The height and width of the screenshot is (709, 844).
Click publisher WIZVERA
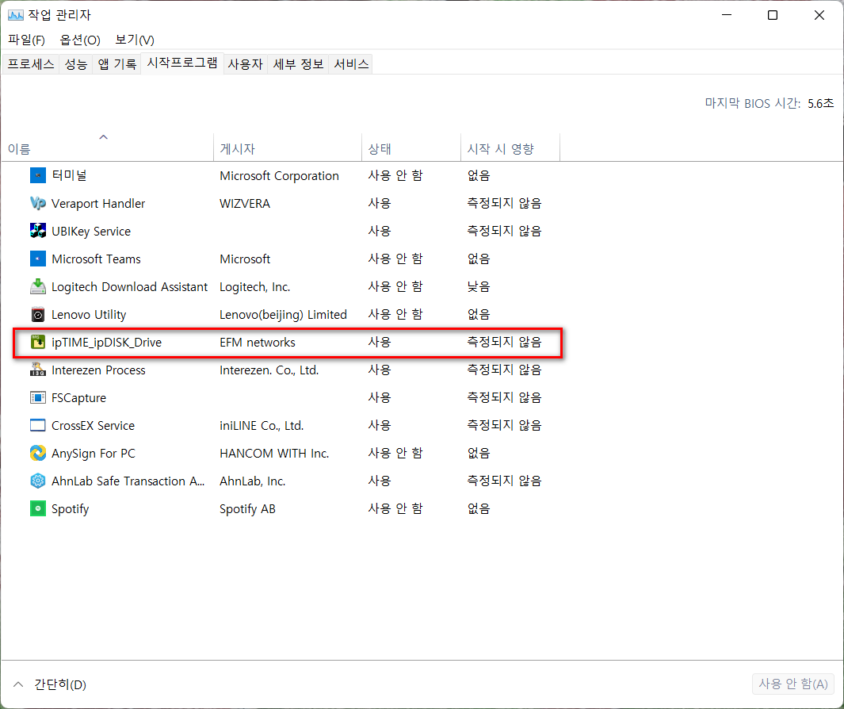click(245, 204)
